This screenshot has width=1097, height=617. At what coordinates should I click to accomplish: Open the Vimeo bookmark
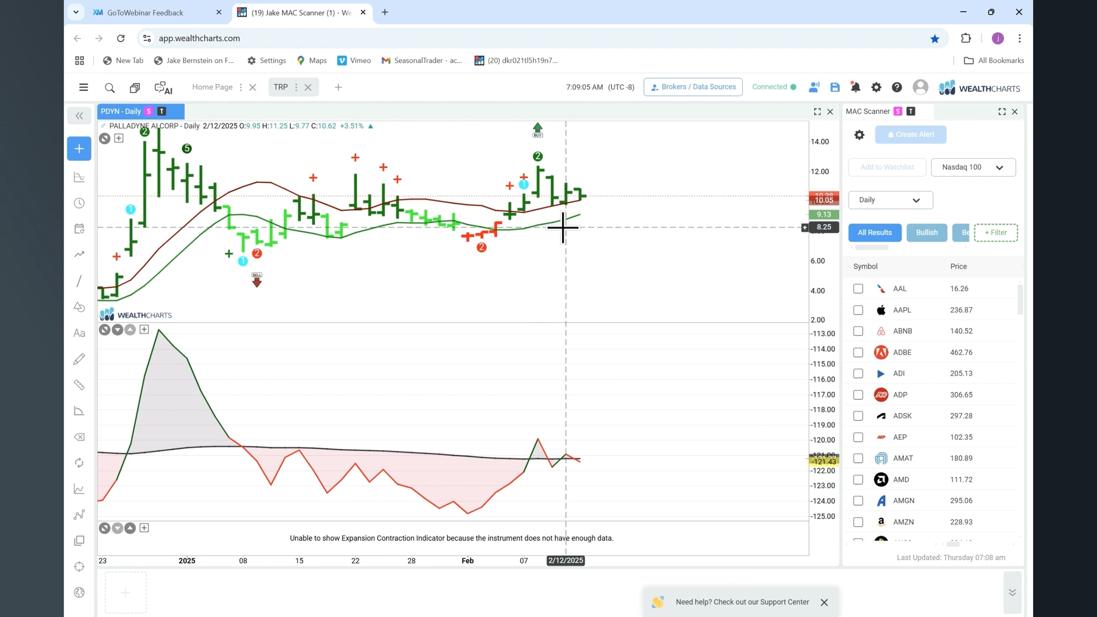tap(354, 61)
